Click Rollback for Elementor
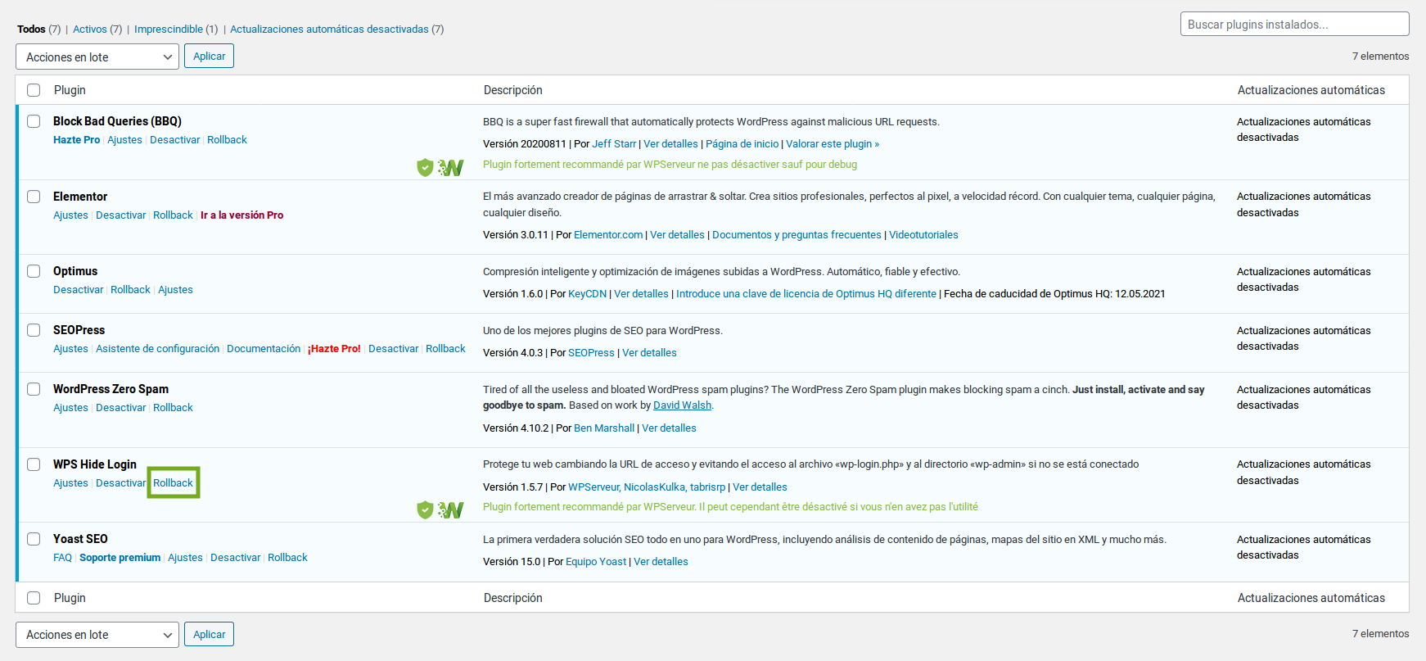1426x661 pixels. [173, 215]
